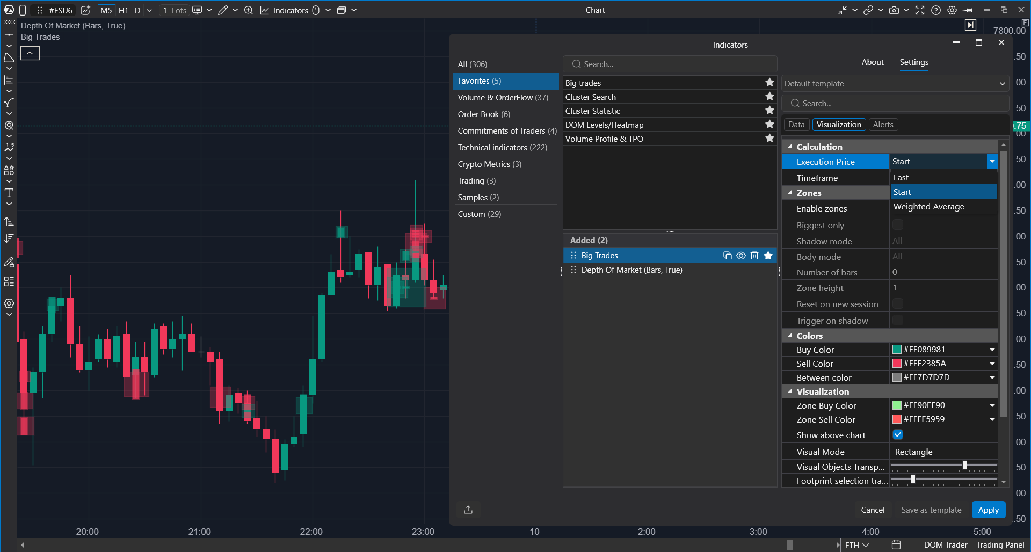Click the lock drawings pencil icon

pyautogui.click(x=9, y=262)
